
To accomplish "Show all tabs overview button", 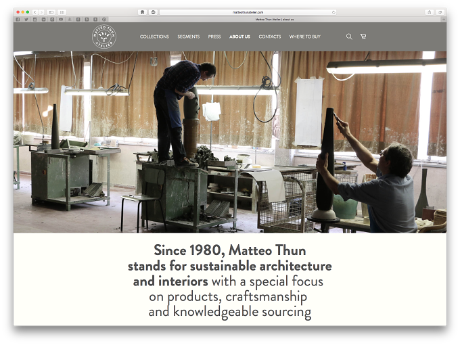I will tap(440, 12).
